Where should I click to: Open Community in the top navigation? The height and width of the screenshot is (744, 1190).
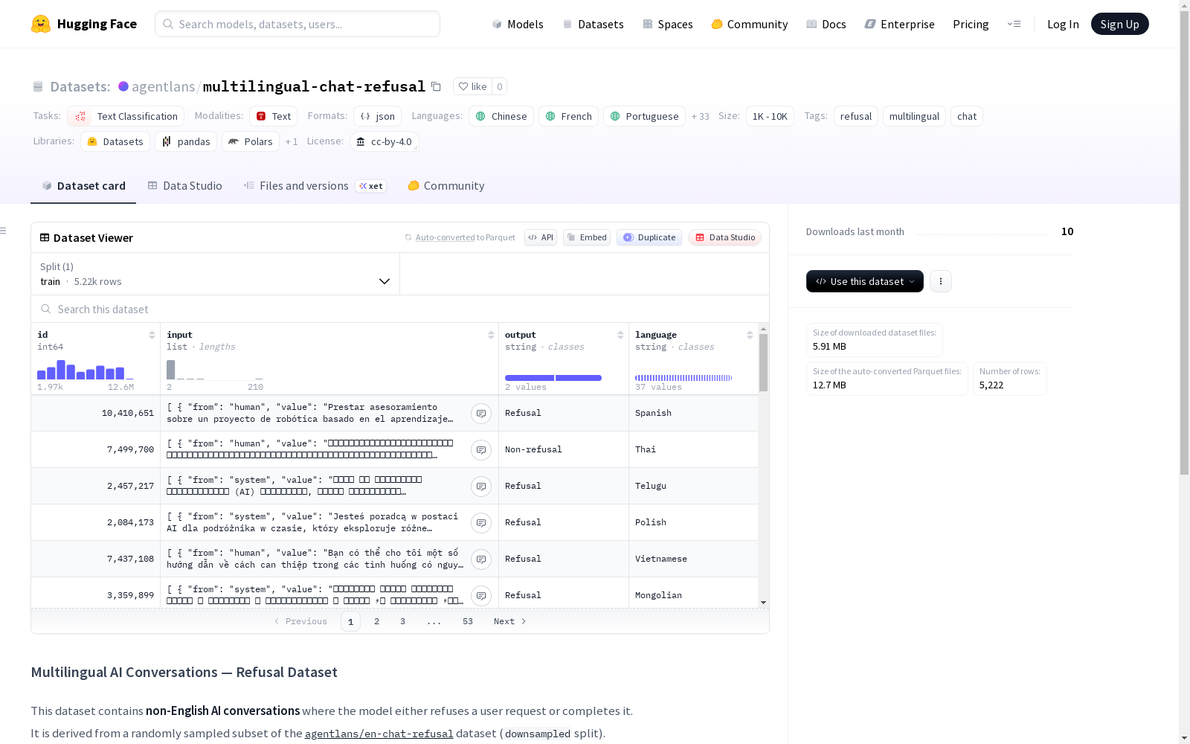(x=750, y=24)
